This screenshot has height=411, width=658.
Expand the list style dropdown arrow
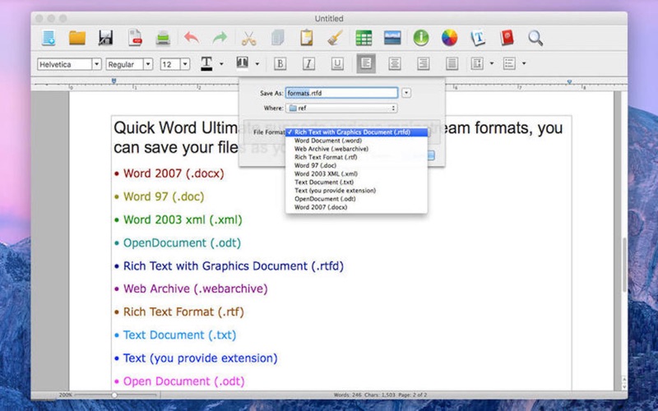[x=524, y=64]
